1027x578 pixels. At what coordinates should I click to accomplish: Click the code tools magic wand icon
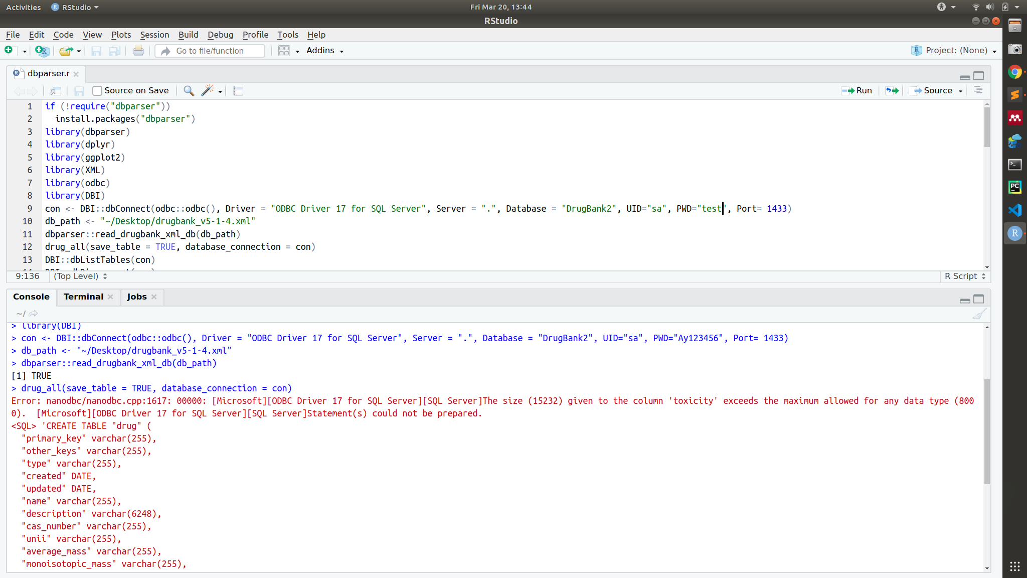click(208, 91)
